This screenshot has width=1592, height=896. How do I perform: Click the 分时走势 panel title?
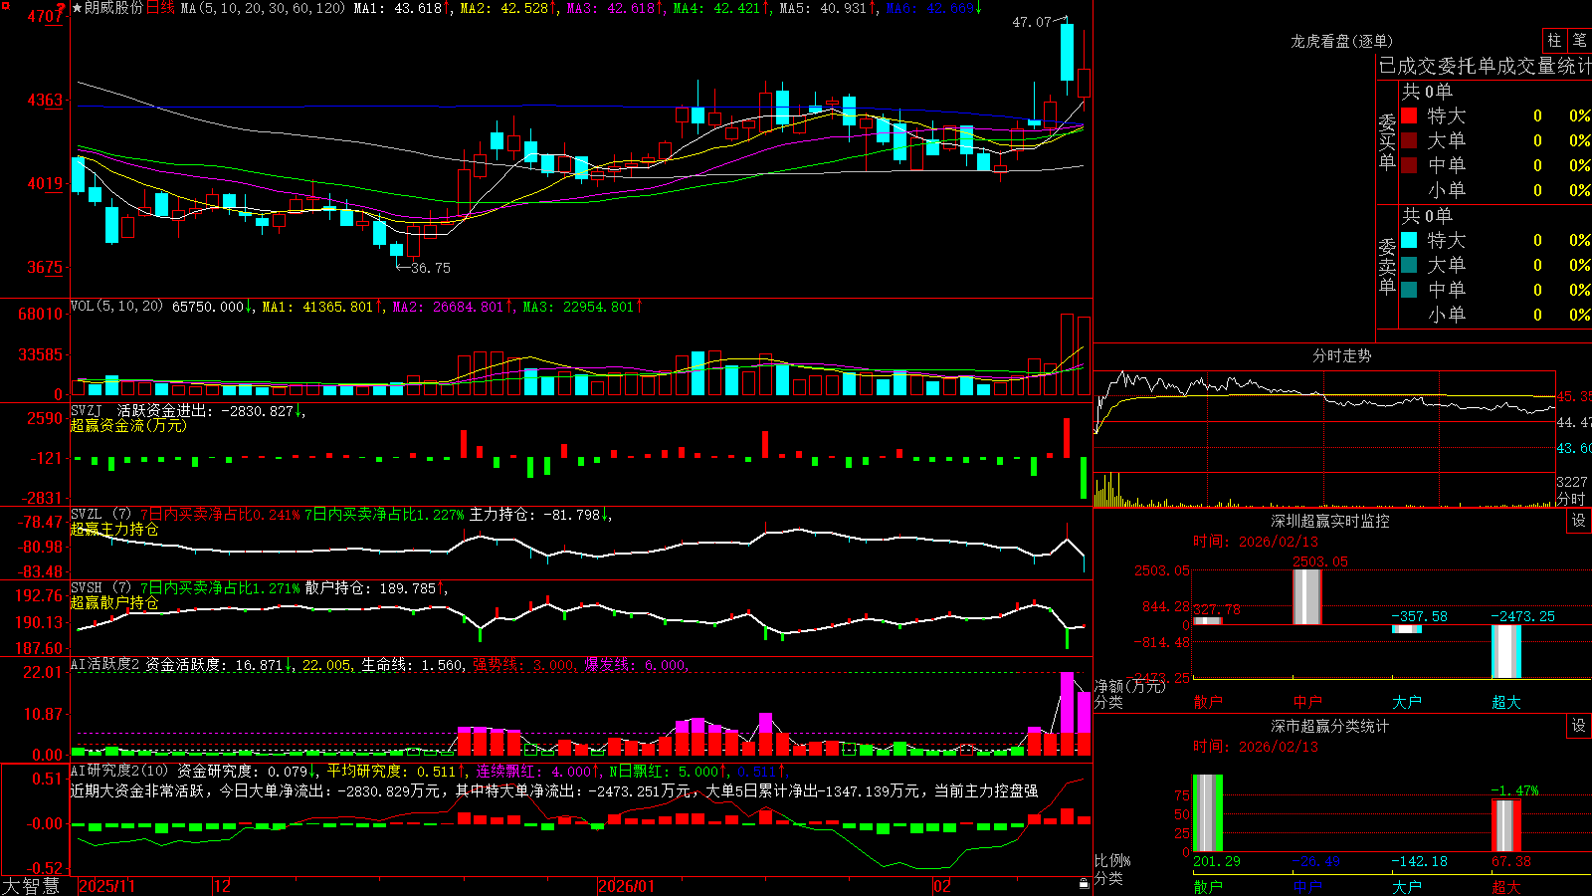click(x=1341, y=355)
